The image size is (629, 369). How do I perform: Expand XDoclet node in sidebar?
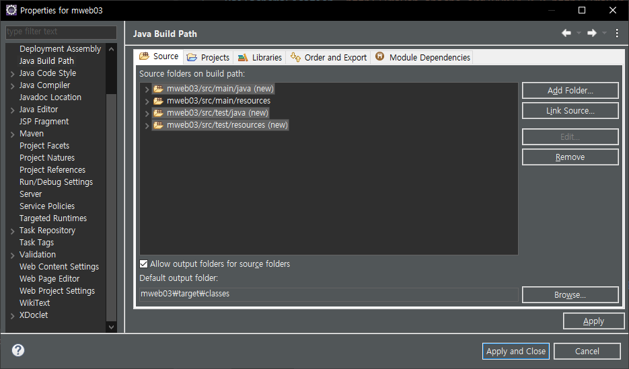coord(12,315)
